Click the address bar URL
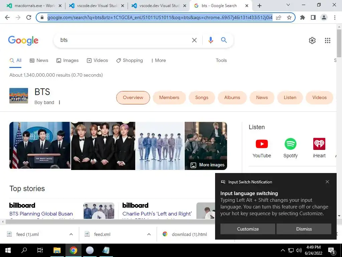The width and height of the screenshot is (342, 257). (x=160, y=17)
